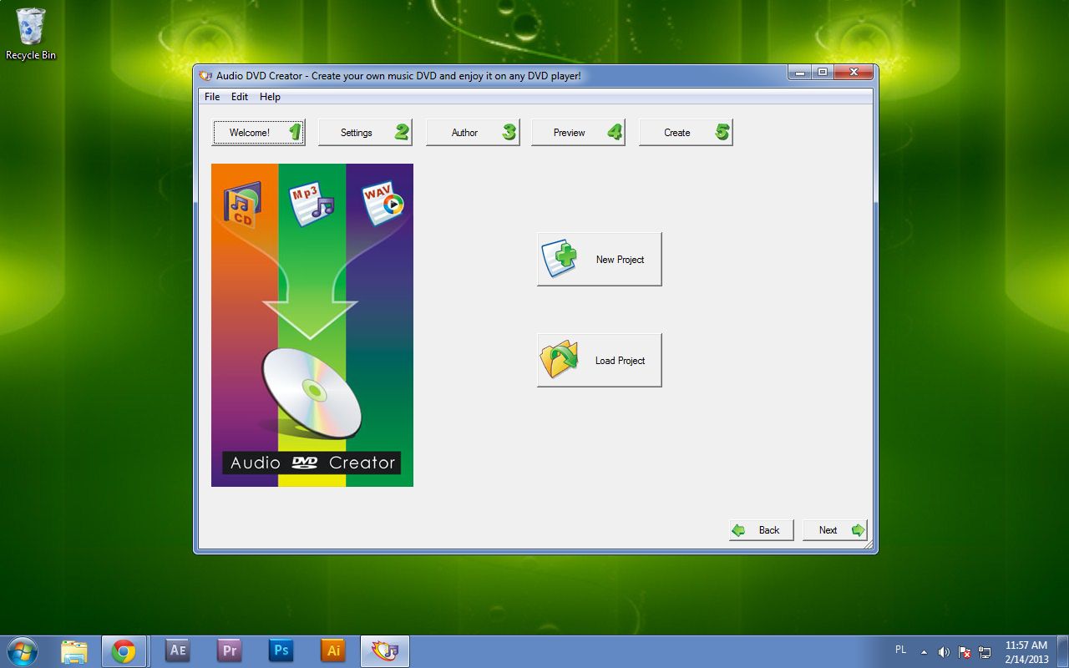
Task: Click the WAV file icon in banner
Action: 383,204
